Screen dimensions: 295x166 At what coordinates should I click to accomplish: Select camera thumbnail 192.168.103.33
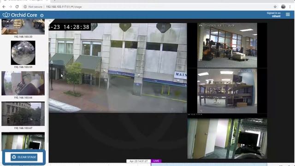click(23, 27)
